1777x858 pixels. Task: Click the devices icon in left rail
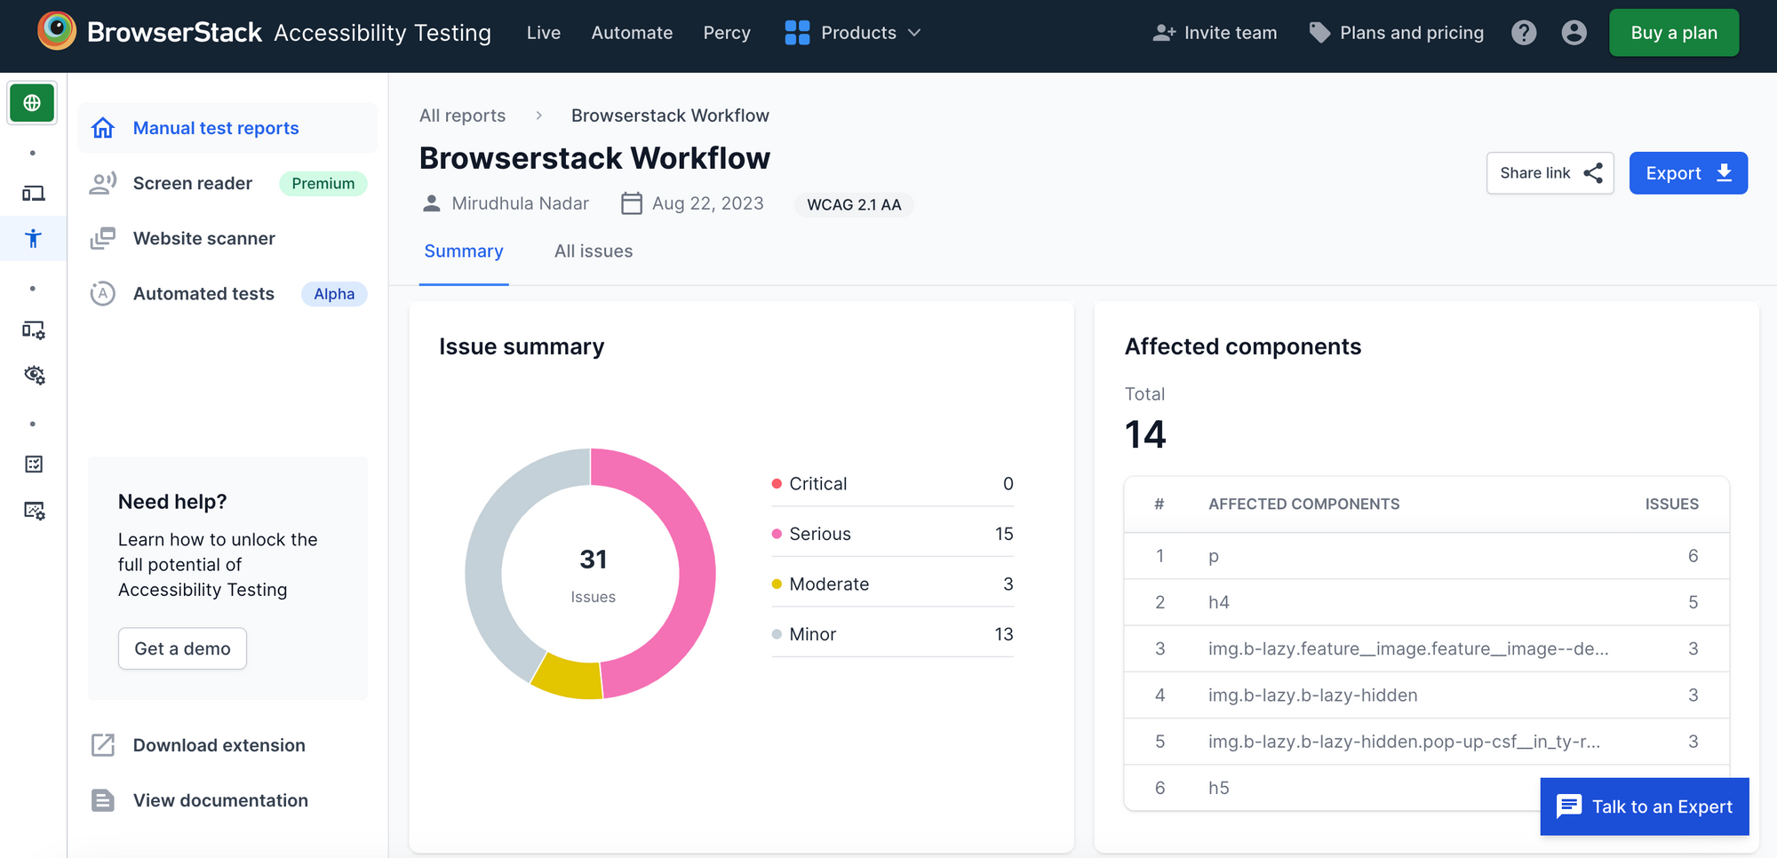point(34,193)
